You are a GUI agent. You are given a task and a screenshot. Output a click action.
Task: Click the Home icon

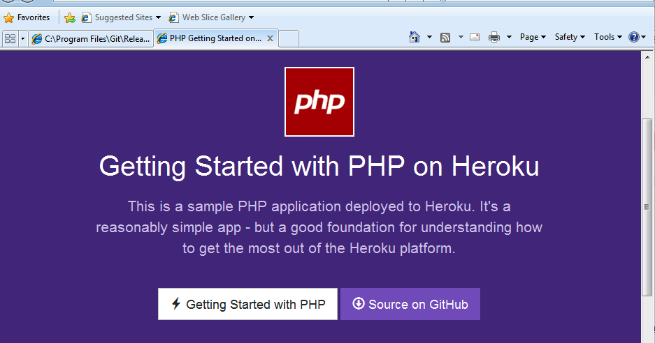[x=415, y=37]
